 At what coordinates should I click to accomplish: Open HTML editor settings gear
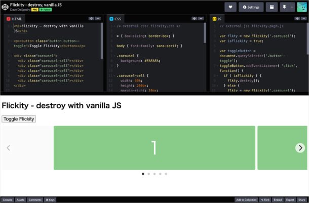(x=91, y=19)
